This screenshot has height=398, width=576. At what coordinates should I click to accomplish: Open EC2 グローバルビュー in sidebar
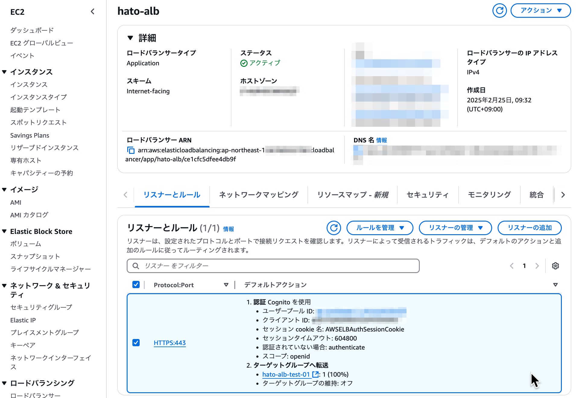[42, 43]
